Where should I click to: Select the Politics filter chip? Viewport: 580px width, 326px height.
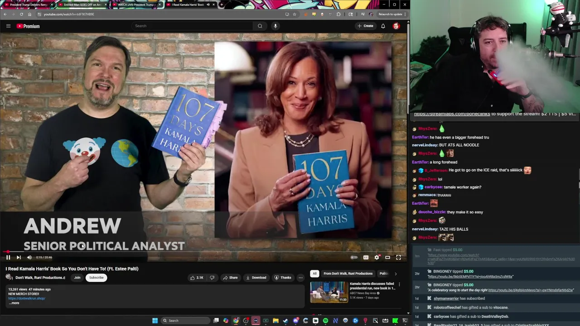click(x=384, y=273)
